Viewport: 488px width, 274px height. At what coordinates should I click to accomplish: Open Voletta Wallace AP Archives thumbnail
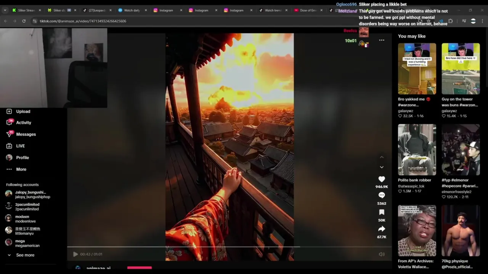click(417, 231)
